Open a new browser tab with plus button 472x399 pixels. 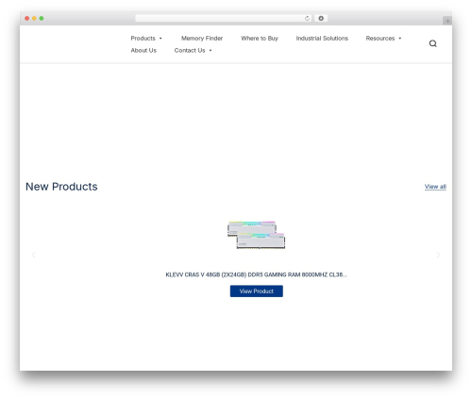click(447, 21)
